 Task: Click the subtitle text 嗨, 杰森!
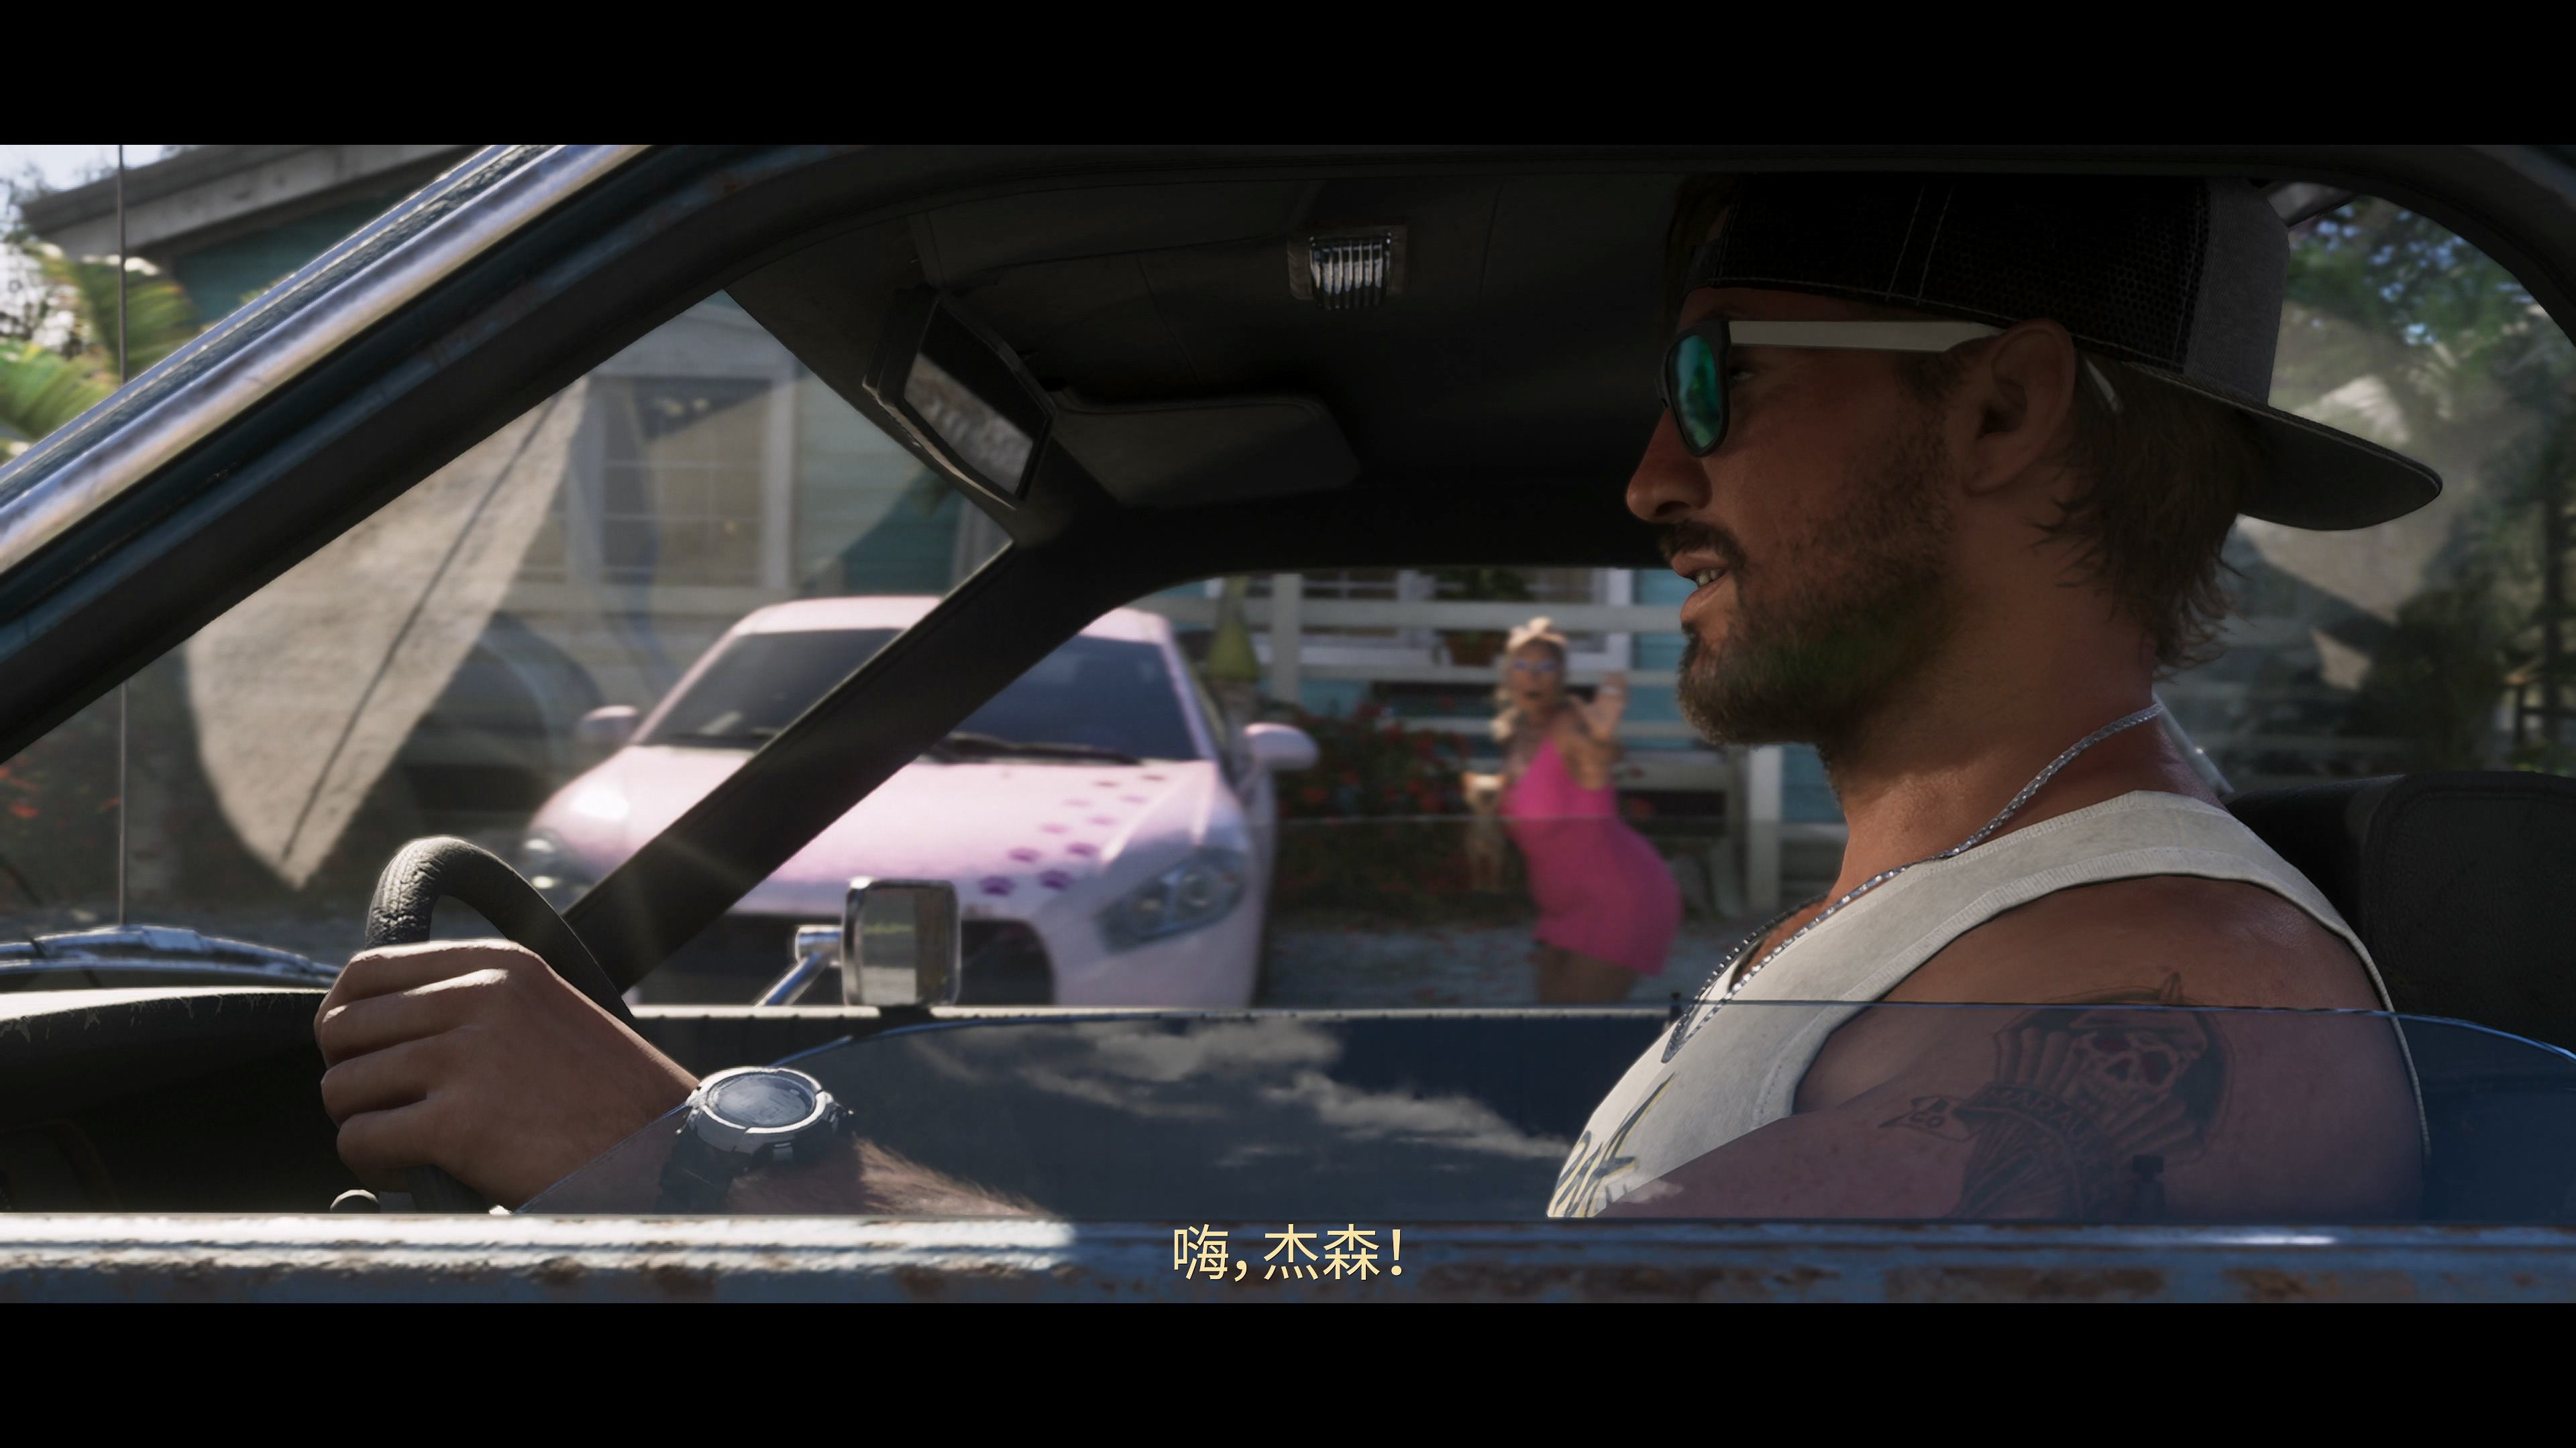coord(1288,1254)
